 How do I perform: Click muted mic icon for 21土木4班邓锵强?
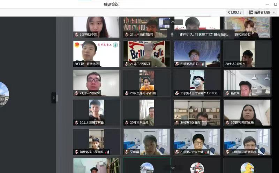[x=127, y=35]
